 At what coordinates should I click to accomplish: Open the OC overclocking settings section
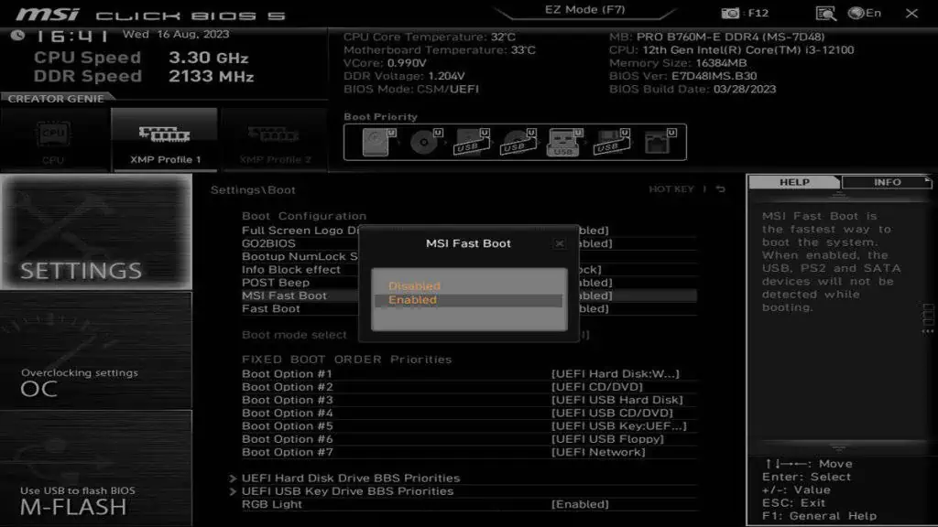pos(96,382)
